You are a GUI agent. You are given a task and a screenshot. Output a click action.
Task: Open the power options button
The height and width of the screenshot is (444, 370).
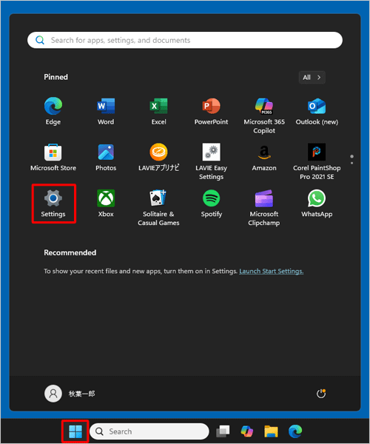point(321,394)
